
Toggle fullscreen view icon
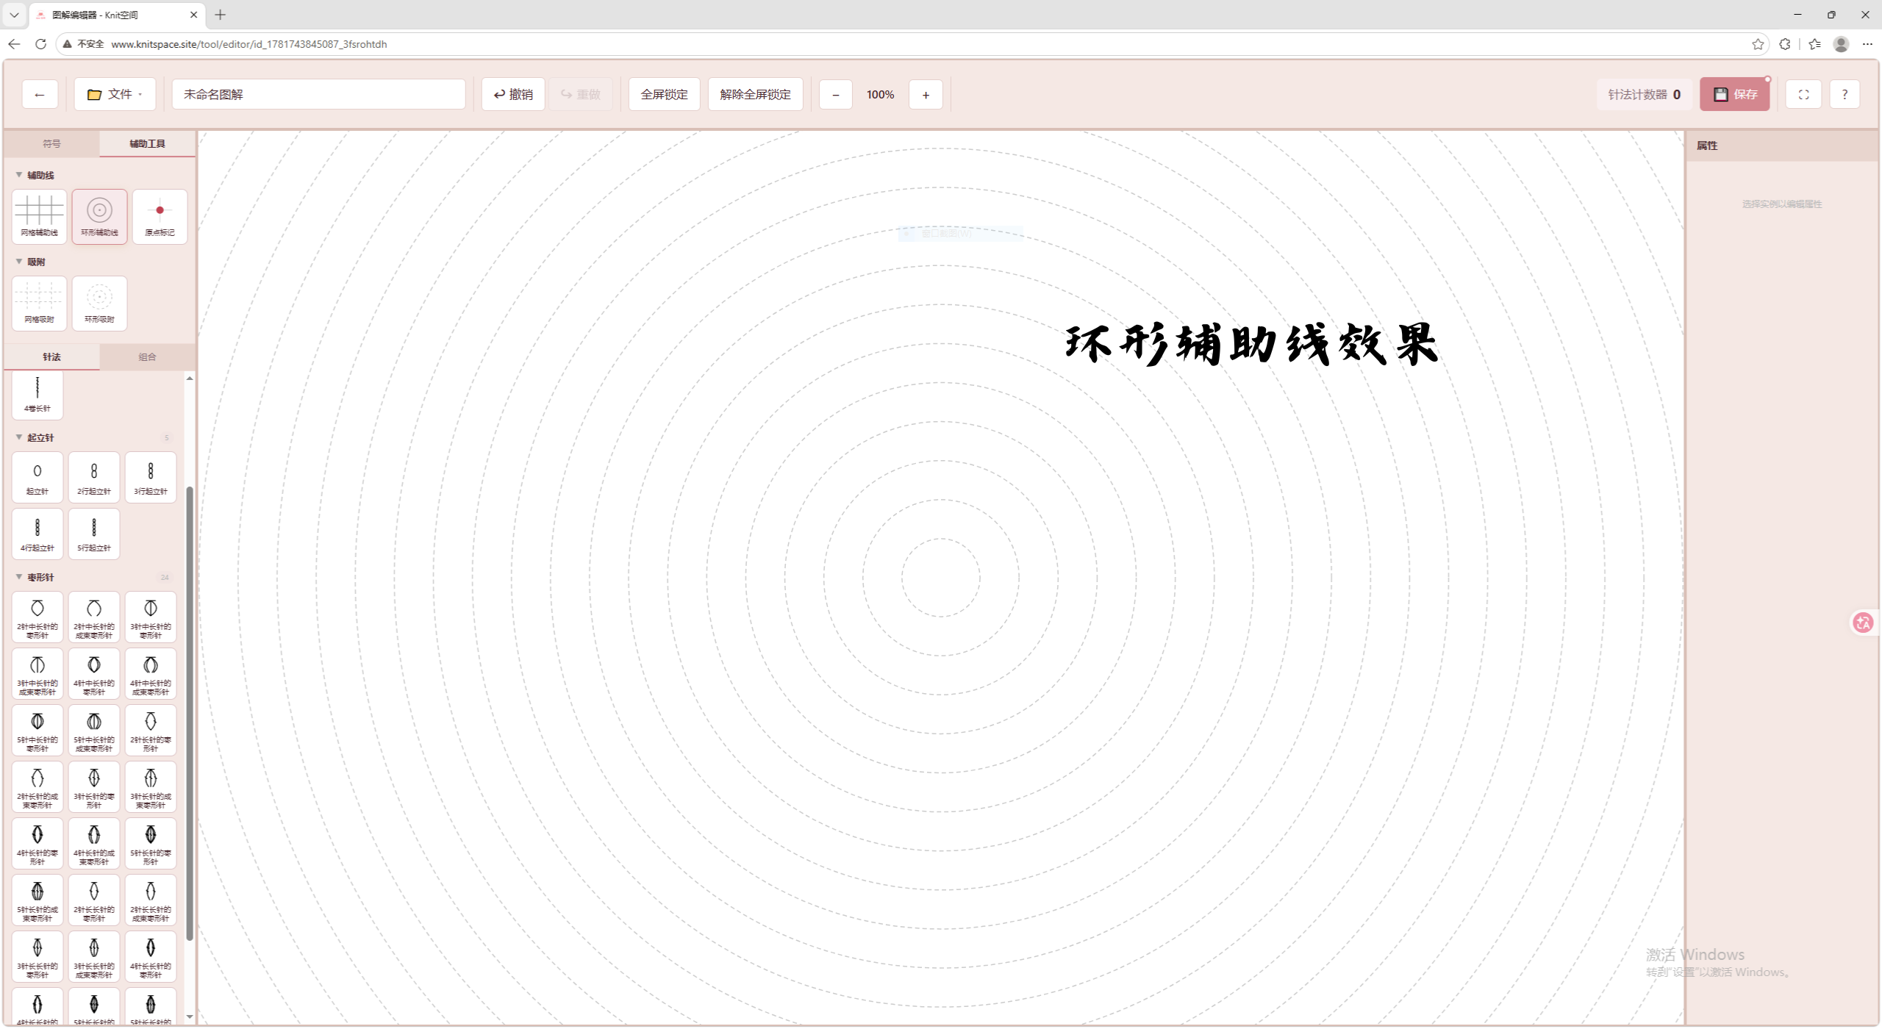1803,94
